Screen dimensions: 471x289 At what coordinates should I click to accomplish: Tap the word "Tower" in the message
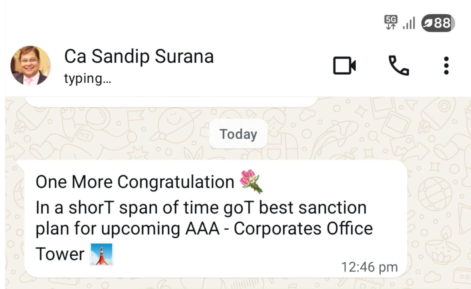click(60, 254)
